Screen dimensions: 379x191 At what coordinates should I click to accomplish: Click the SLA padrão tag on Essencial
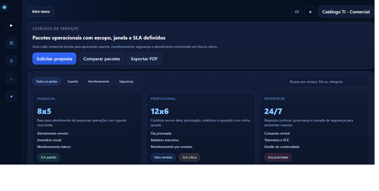(x=48, y=157)
